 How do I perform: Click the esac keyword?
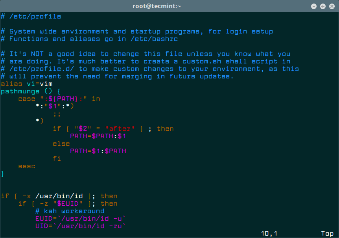[27, 166]
